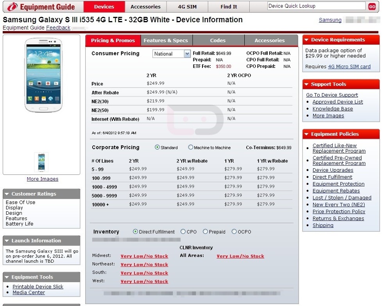
Task: Switch to the Features & Specs tab
Action: click(x=166, y=41)
